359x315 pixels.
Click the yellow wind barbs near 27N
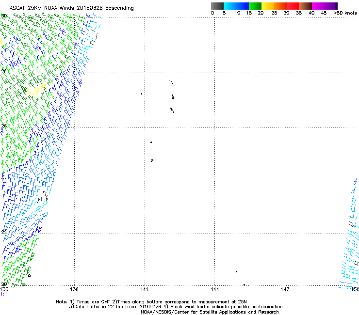point(37,90)
